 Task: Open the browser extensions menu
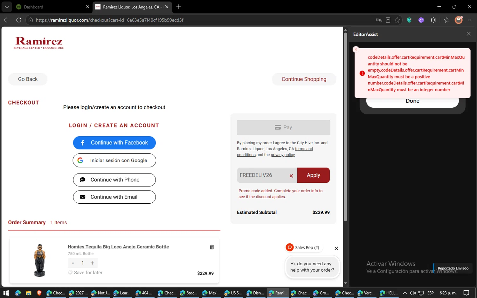point(433,20)
